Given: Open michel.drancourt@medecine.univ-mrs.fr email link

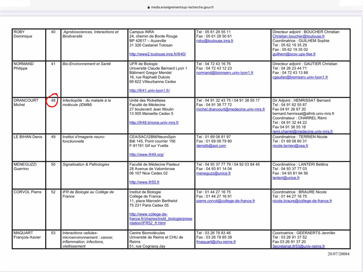Looking at the screenshot, I should pos(230,109).
